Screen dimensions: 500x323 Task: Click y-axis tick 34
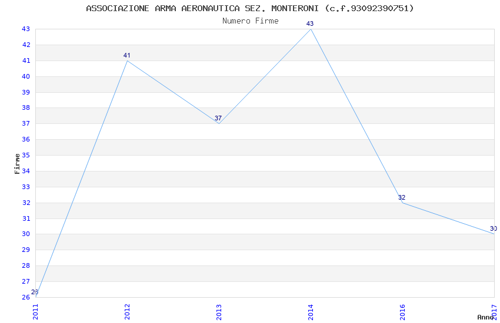(26, 171)
